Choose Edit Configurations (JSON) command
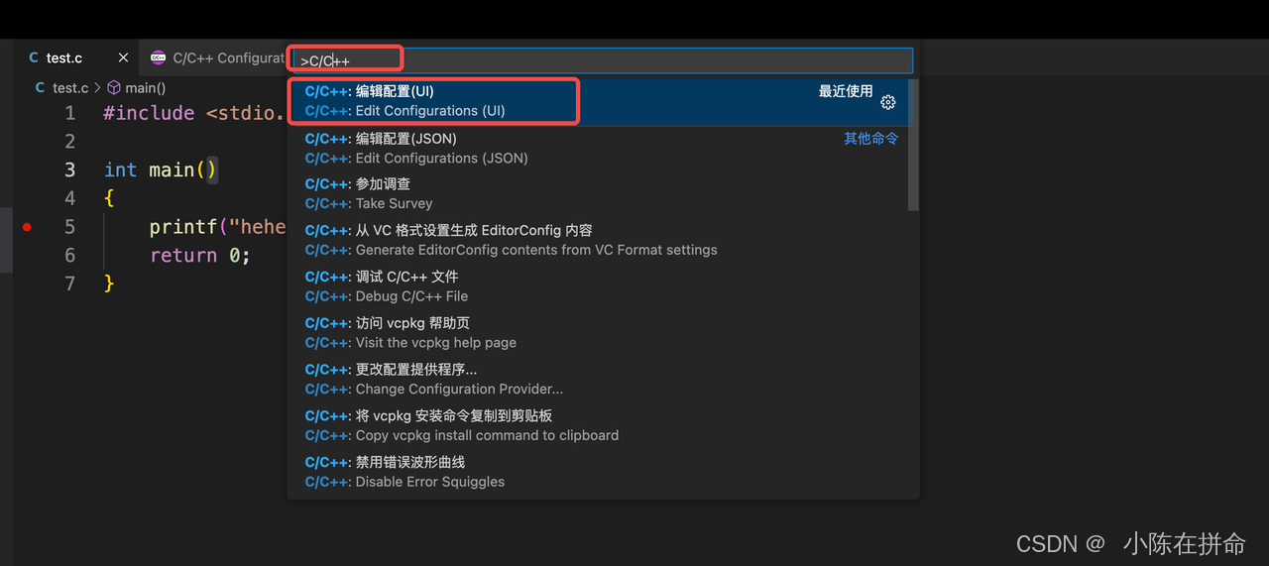The width and height of the screenshot is (1269, 566). tap(598, 149)
